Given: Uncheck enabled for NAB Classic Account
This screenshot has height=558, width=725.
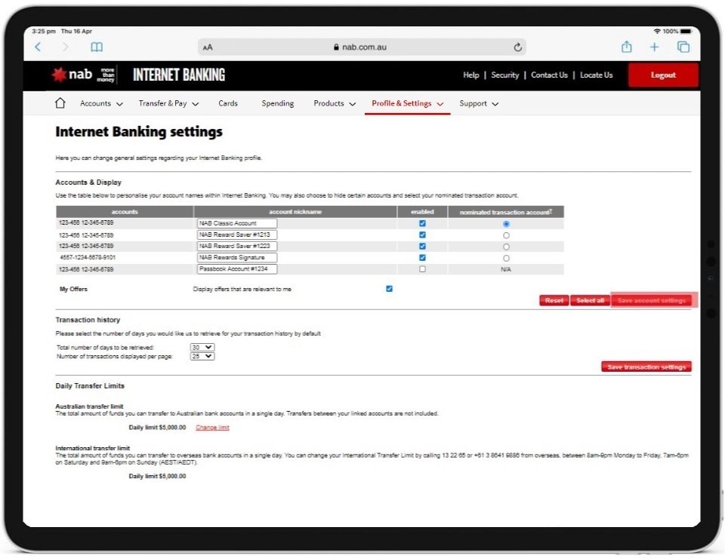Looking at the screenshot, I should (422, 224).
